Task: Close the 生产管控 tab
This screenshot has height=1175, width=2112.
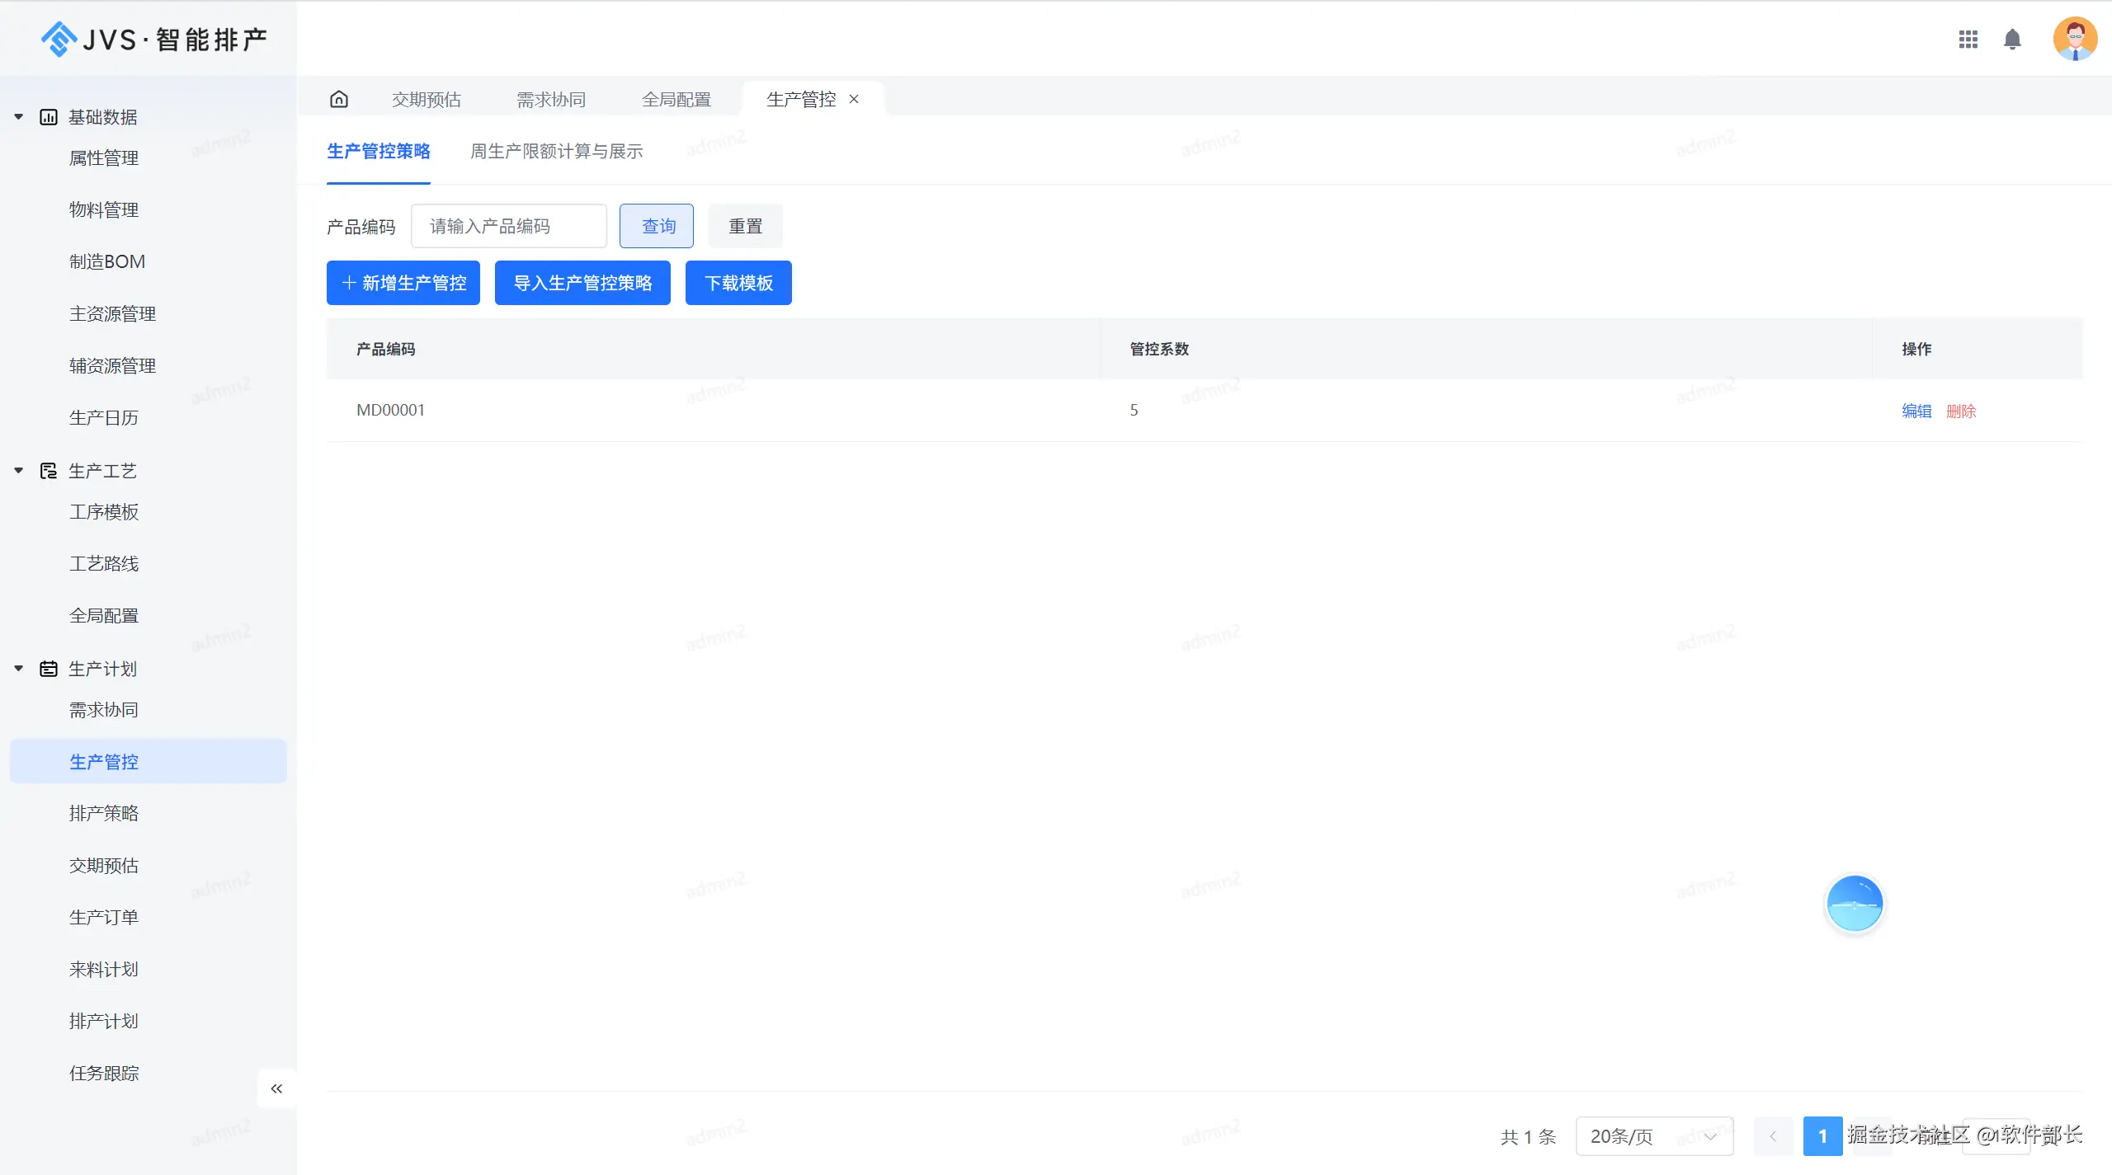Action: 854,99
